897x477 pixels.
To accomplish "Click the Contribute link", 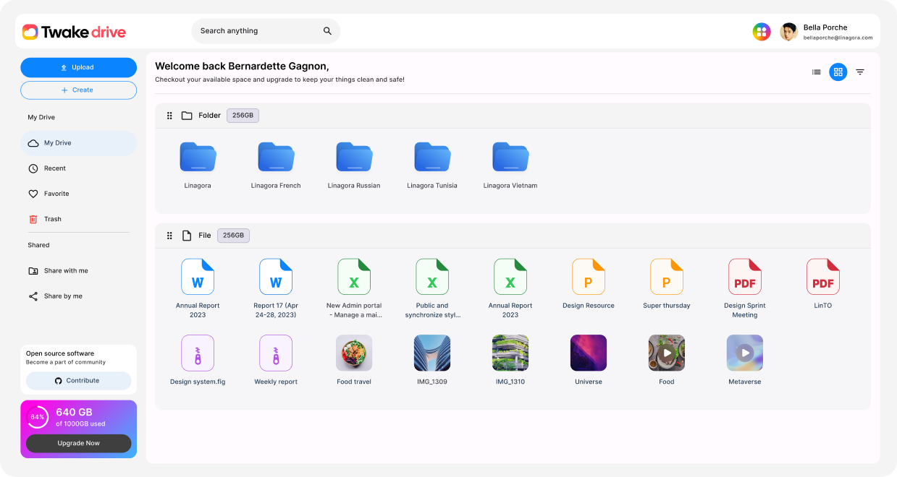I will click(78, 380).
